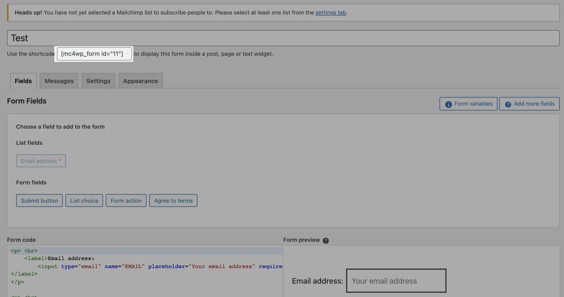Add the Agree to terms field
Image resolution: width=564 pixels, height=297 pixels.
173,201
